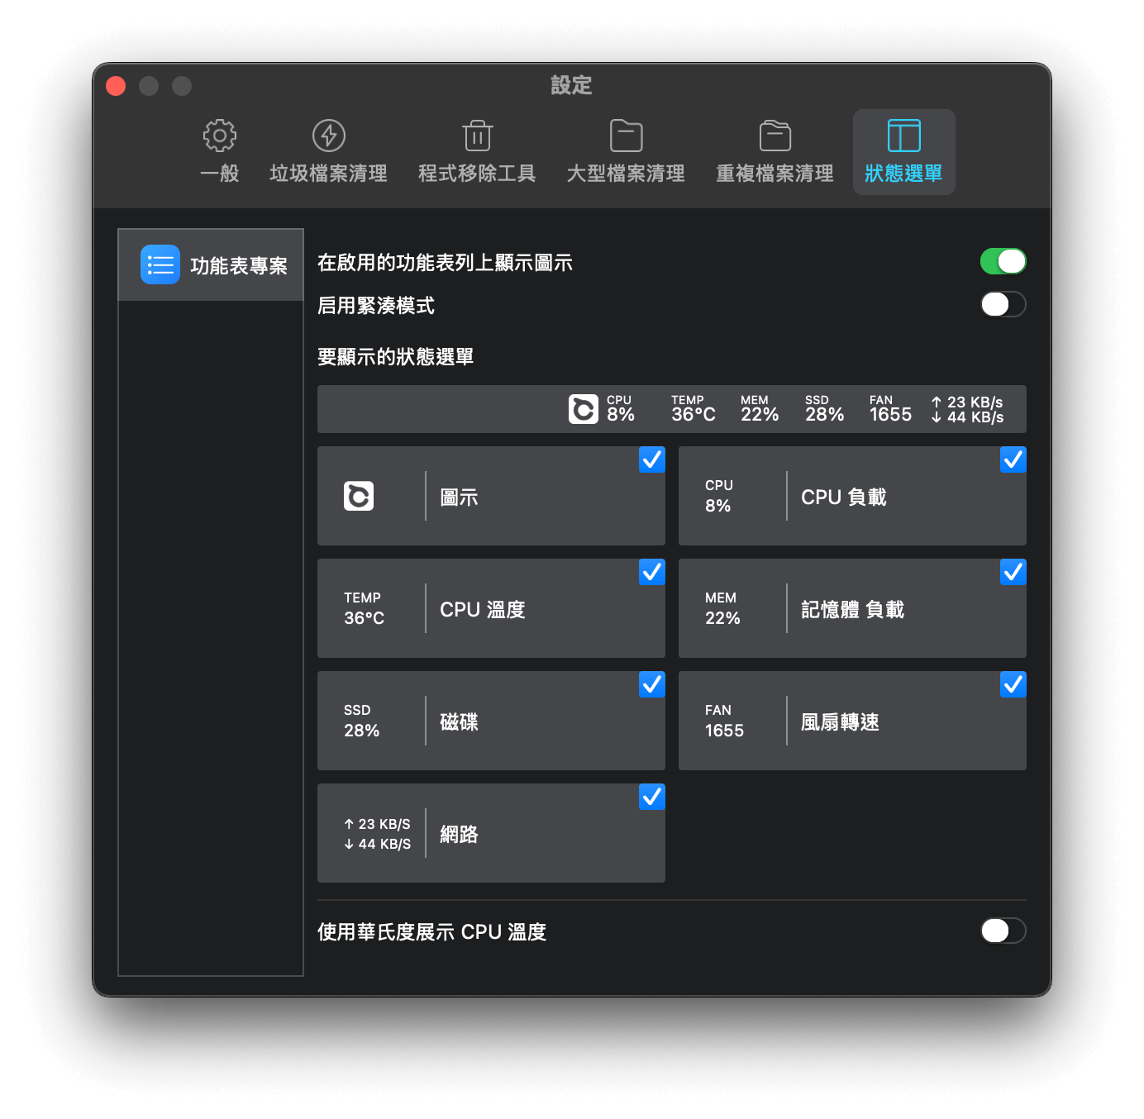Enable the 使用華氏度展示 CPU 溫度 switch
Screen dimensions: 1144x1119
click(1003, 931)
